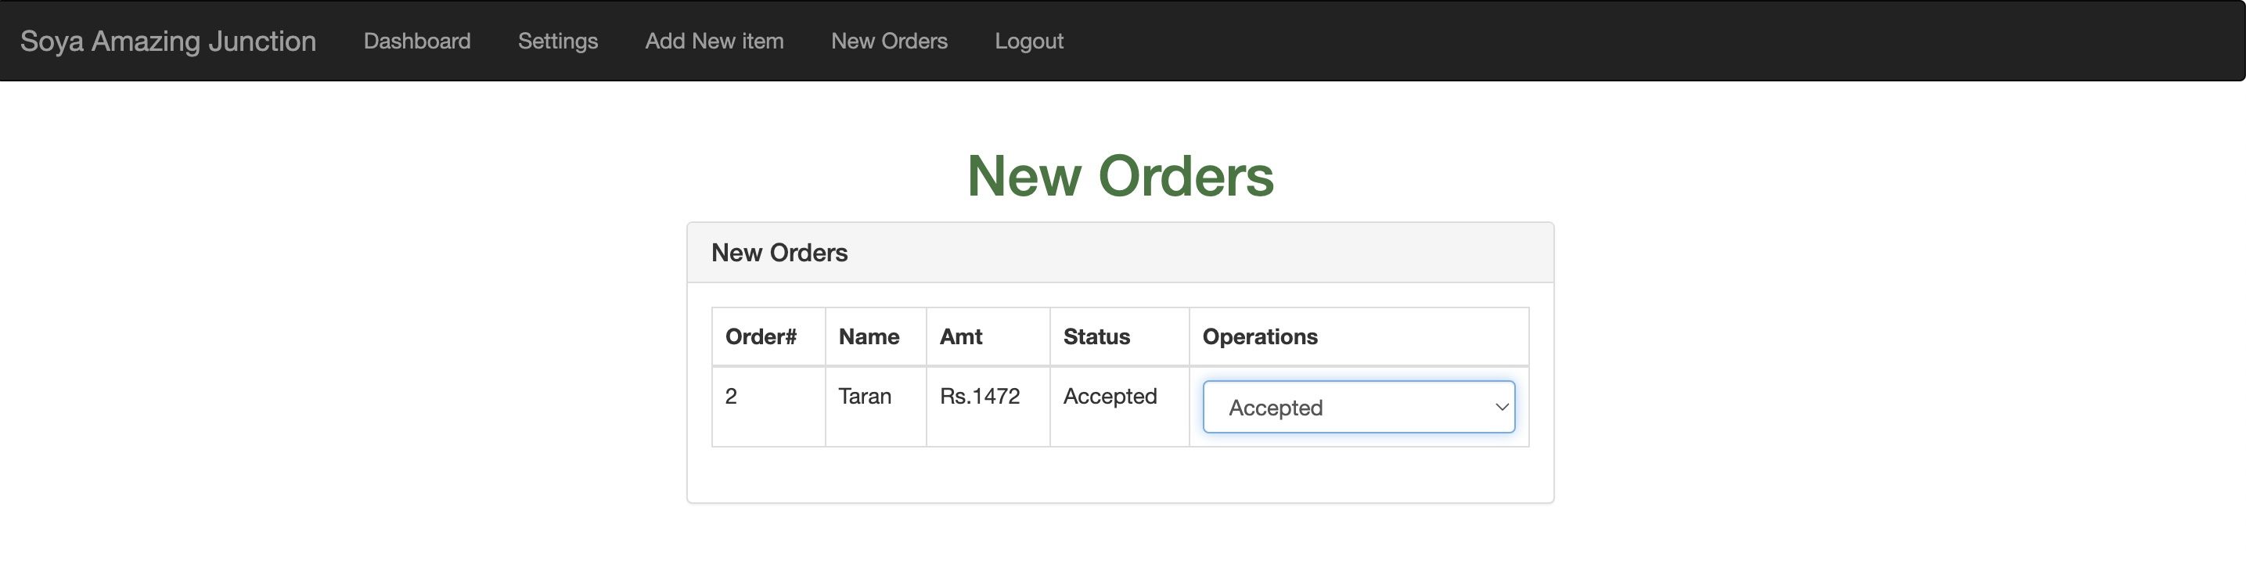Go to the Dashboard page
The width and height of the screenshot is (2246, 568).
tap(417, 41)
